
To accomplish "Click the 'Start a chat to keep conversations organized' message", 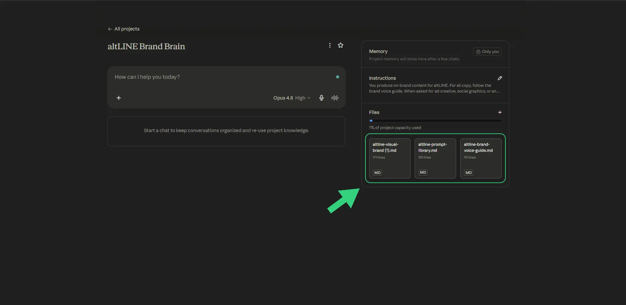I will coord(226,130).
